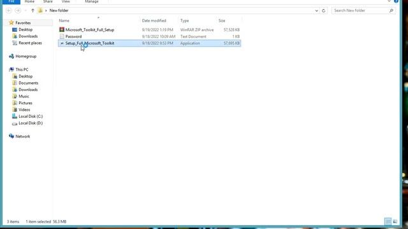Open Local Disk (C:)
Screen dimensions: 408x229
tap(31, 116)
